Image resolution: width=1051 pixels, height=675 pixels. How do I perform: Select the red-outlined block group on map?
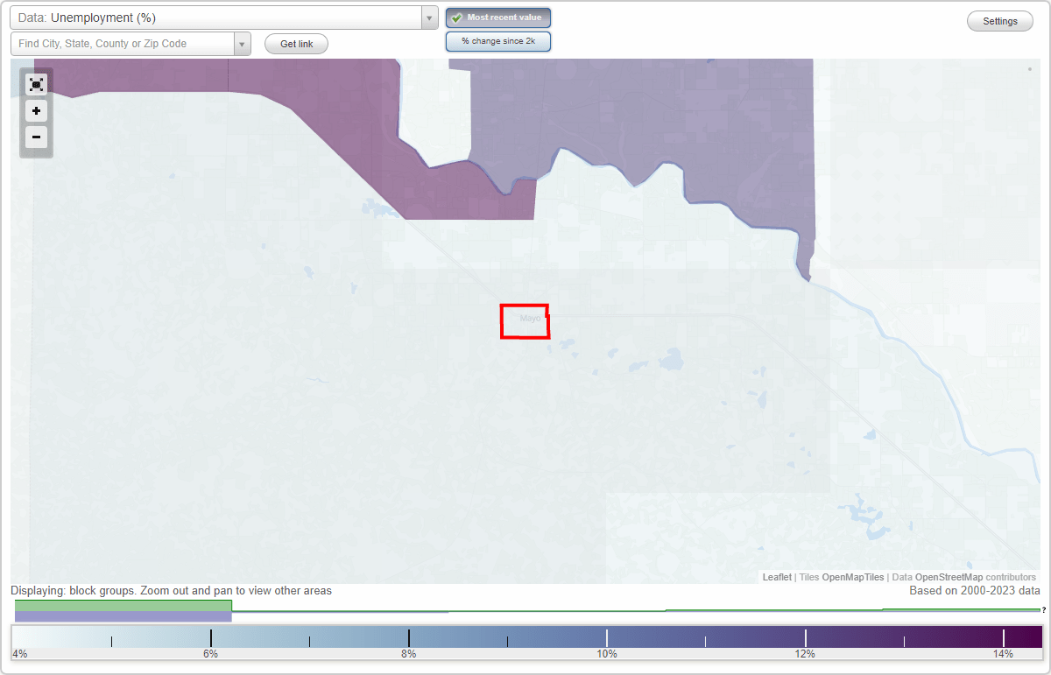pyautogui.click(x=525, y=321)
